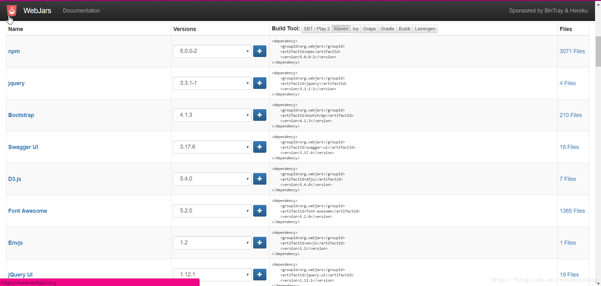
Task: Click the plus button for D3.js
Action: coord(260,179)
